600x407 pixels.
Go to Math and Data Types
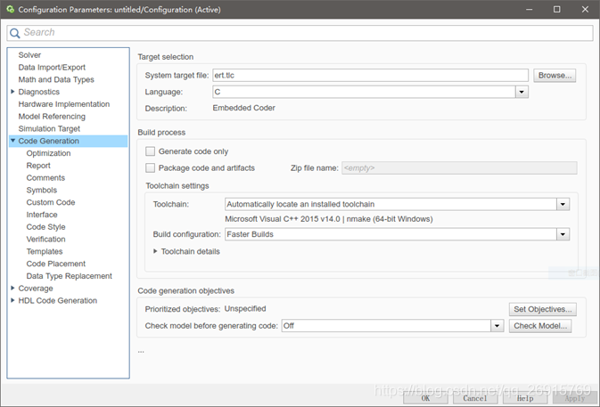(56, 79)
